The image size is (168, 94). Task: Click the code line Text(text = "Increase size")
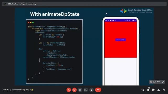click(59, 69)
